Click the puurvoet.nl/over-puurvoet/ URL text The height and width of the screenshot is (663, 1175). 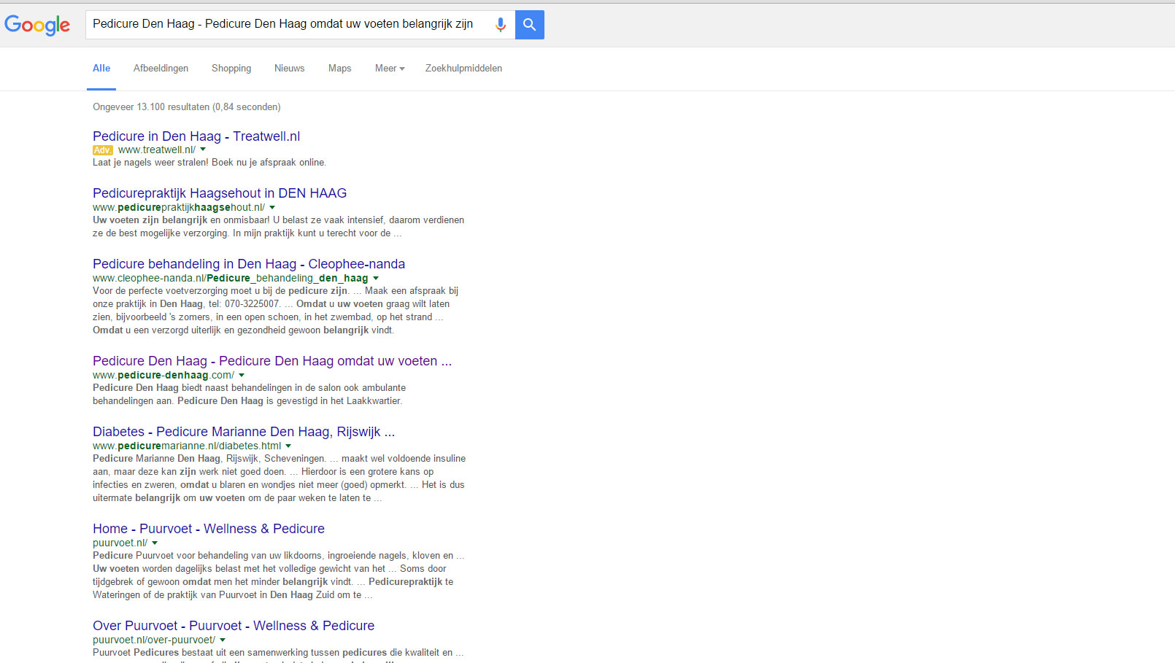154,640
